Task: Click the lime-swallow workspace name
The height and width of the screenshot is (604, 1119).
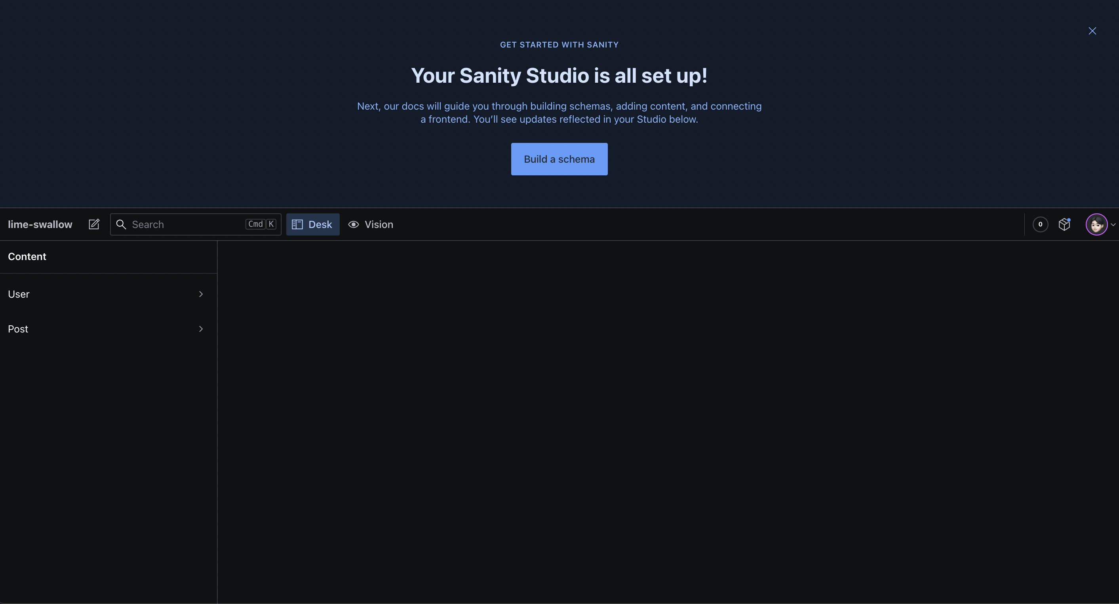Action: pos(40,224)
